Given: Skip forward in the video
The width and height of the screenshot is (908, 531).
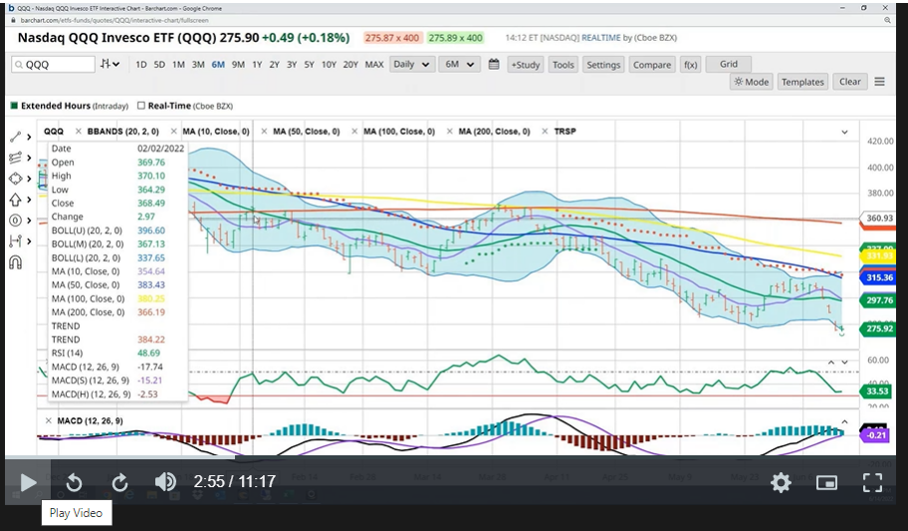Looking at the screenshot, I should [x=119, y=482].
